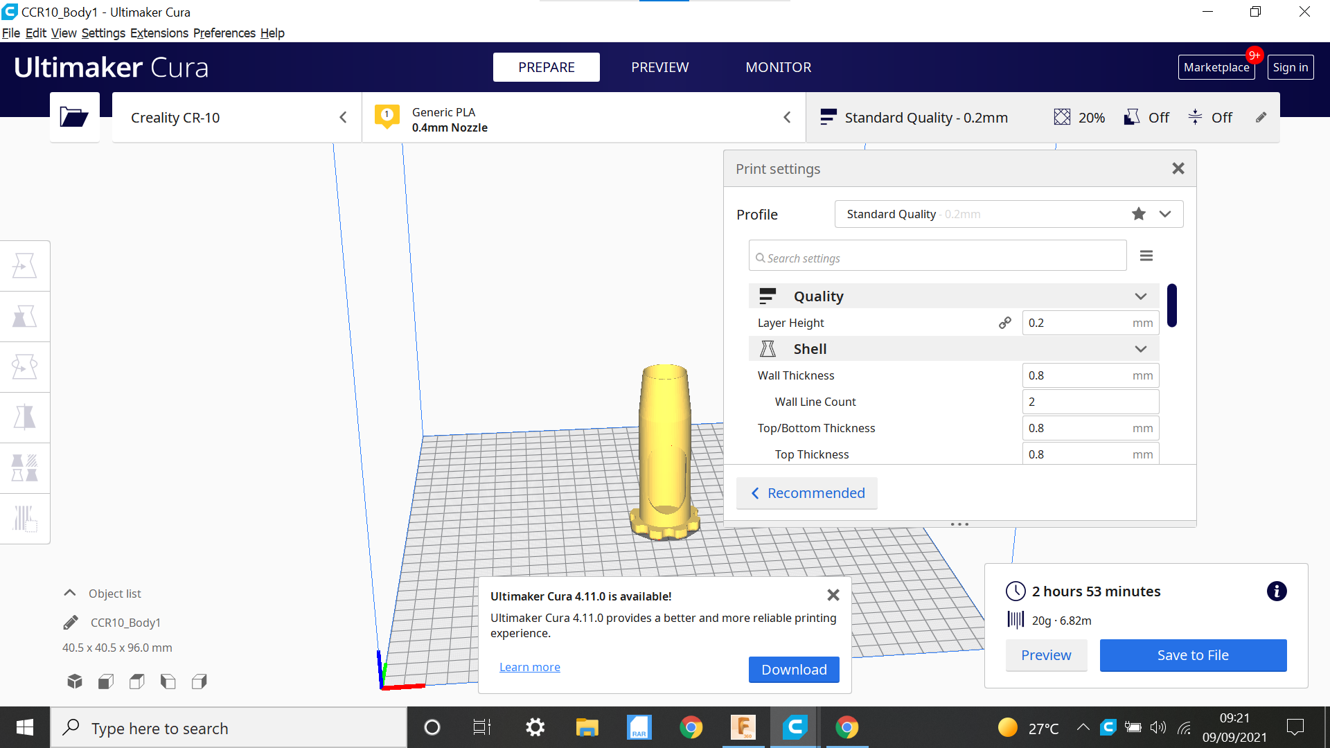
Task: Switch to the MONITOR stage tab
Action: tap(779, 67)
